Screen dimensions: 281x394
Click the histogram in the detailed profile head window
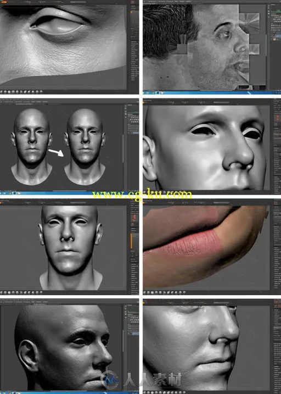pos(133,312)
